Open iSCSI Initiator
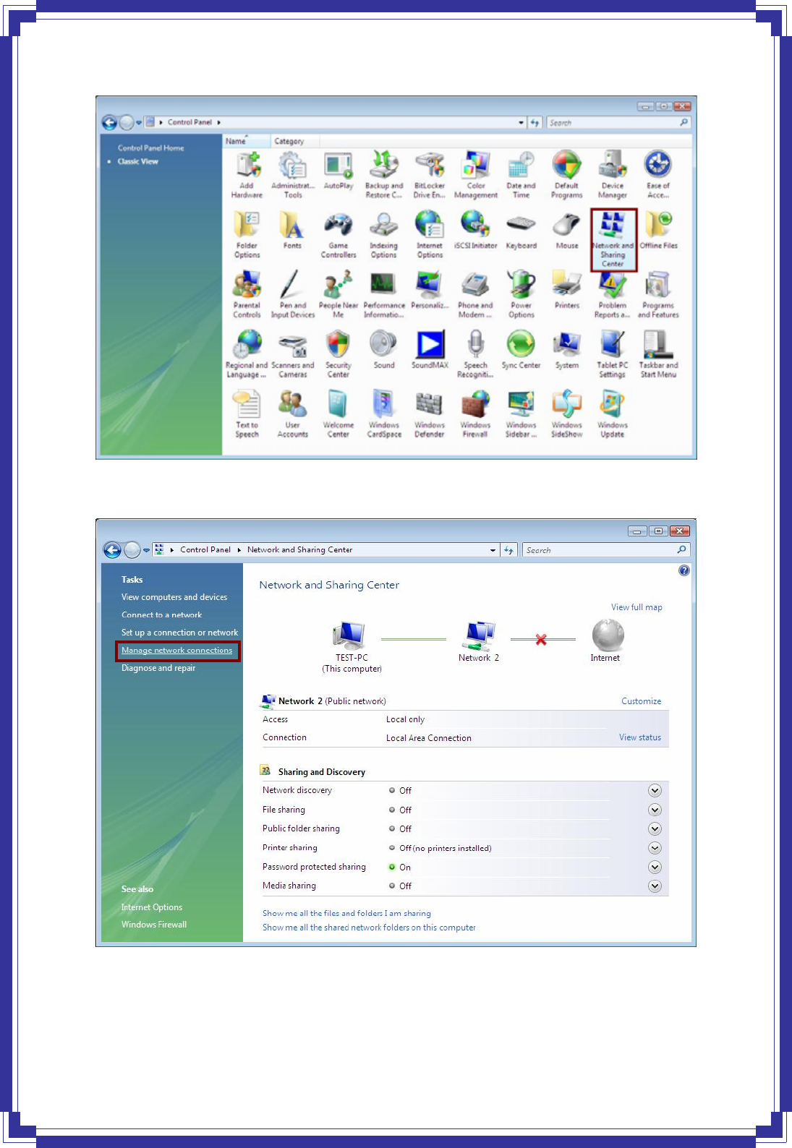 click(475, 231)
